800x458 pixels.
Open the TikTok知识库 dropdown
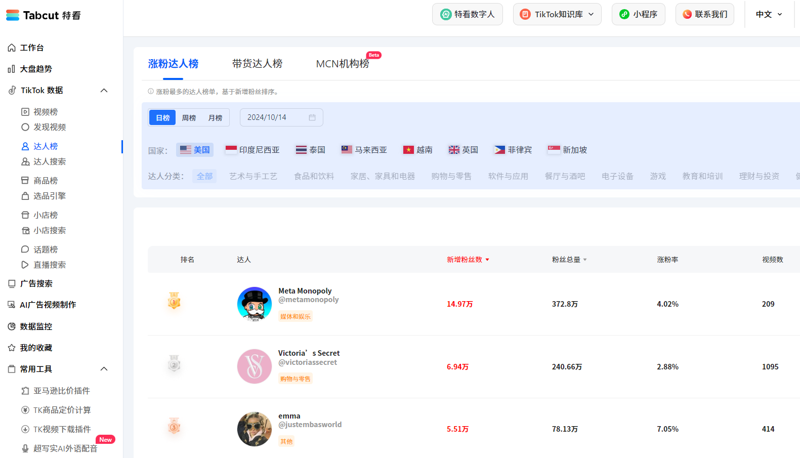(557, 14)
